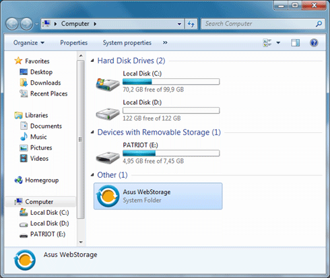This screenshot has width=330, height=278.
Task: Collapse the Devices with Removable Storage group
Action: point(92,132)
